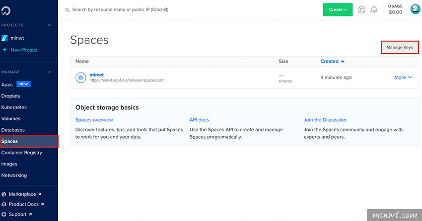Open the support lifebuoy icon
This screenshot has width=422, height=221.
tap(361, 10)
